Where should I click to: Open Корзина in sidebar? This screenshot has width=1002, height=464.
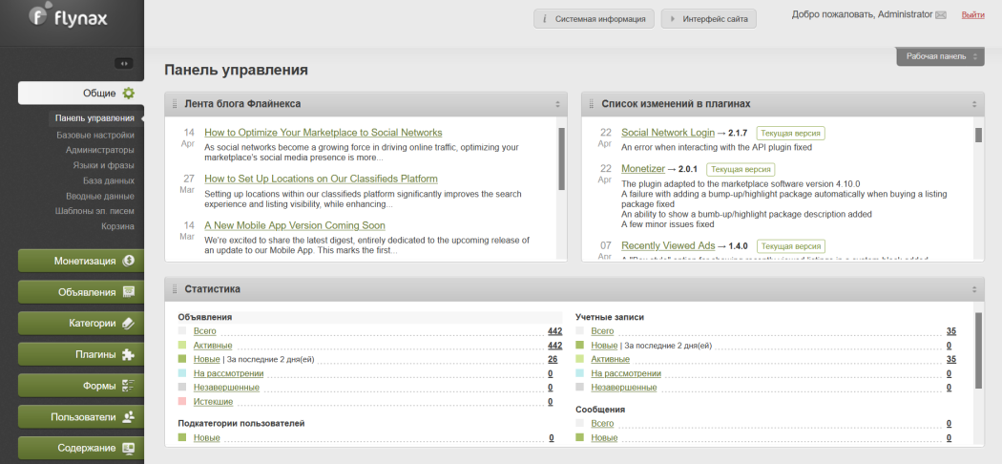[x=117, y=226]
